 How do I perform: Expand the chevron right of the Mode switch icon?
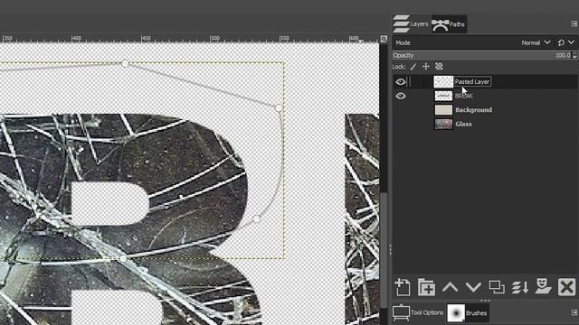click(x=571, y=42)
